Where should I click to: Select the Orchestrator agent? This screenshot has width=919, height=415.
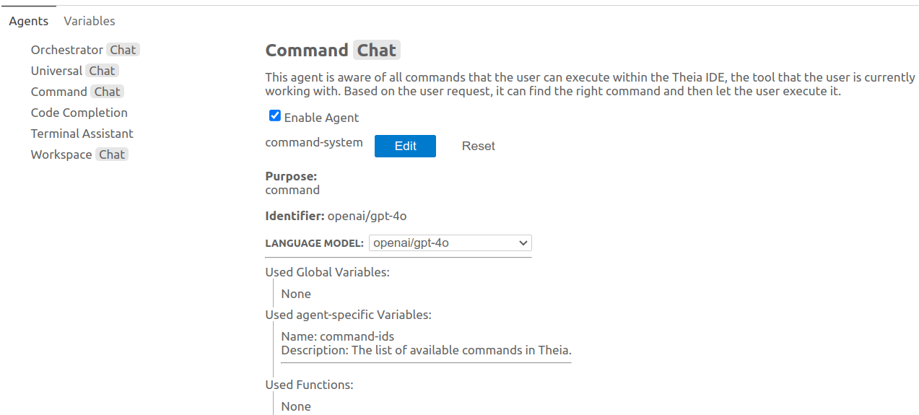tap(67, 50)
